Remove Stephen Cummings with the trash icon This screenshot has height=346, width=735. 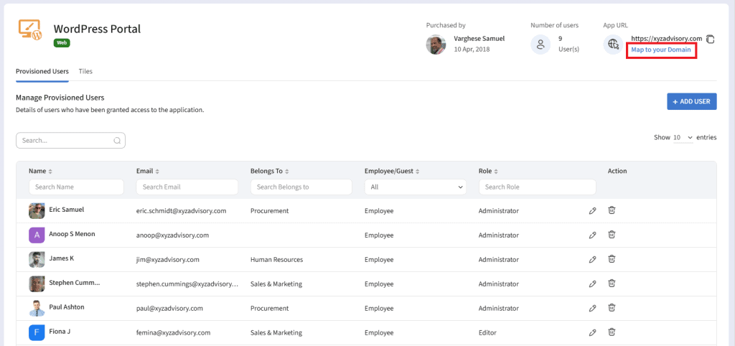[x=612, y=284]
